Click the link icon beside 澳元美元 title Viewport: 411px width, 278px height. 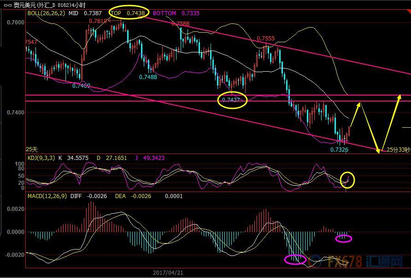tap(7, 5)
